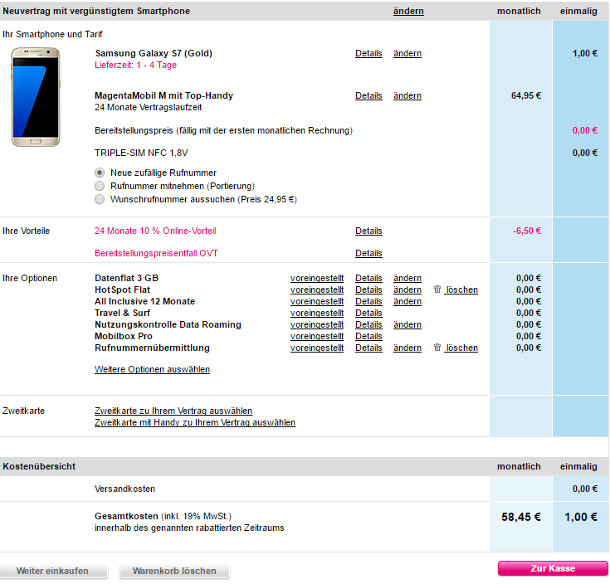Image resolution: width=610 pixels, height=584 pixels.
Task: Click the Samsung Galaxy S7 (Gold) title
Action: coord(154,53)
